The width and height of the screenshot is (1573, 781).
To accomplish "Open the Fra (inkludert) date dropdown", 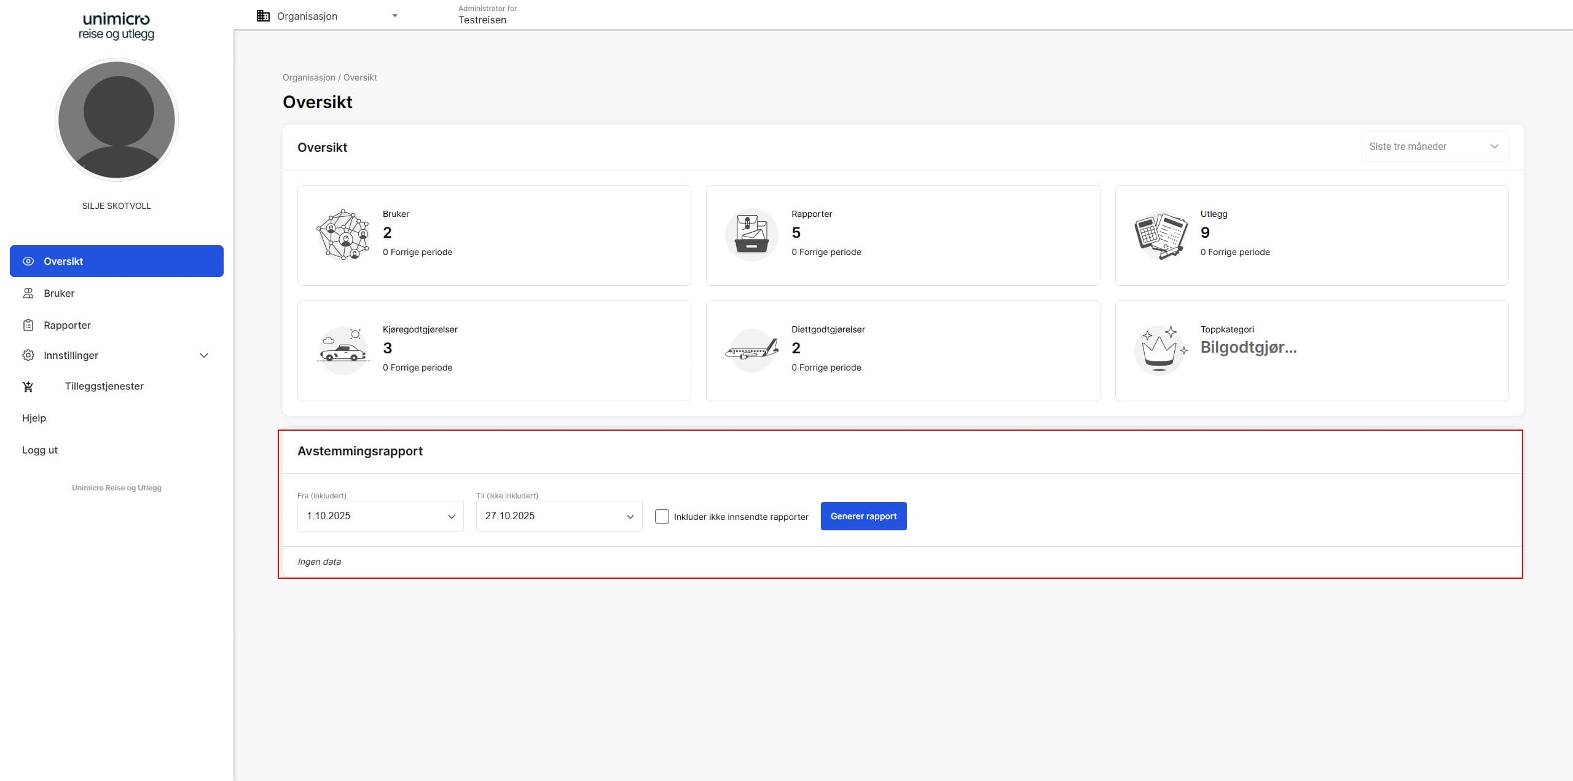I will (x=380, y=516).
